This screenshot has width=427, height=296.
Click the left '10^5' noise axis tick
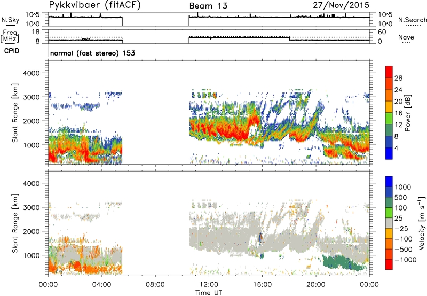(33, 15)
